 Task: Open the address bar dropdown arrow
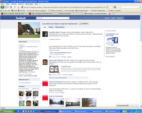[x=111, y=7]
